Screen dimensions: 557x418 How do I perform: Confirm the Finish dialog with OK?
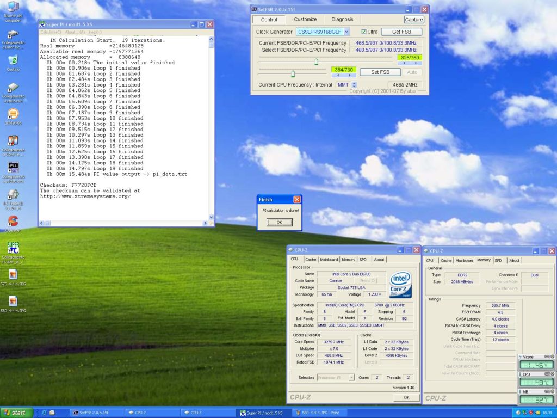pyautogui.click(x=279, y=222)
